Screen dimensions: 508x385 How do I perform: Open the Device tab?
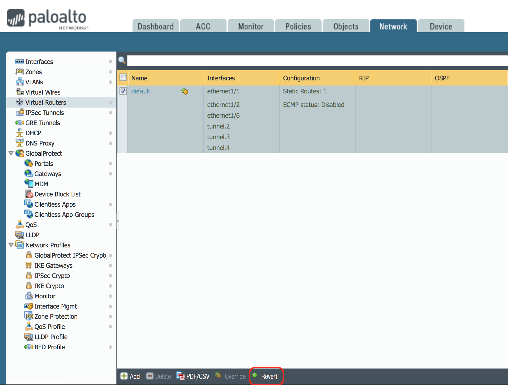pos(441,26)
